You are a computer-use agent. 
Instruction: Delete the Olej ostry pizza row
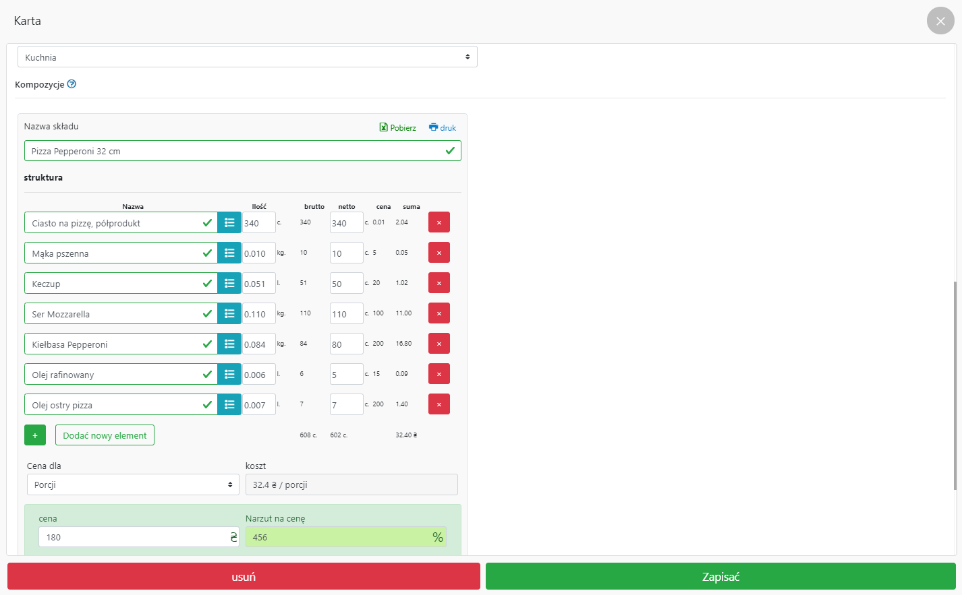[438, 404]
